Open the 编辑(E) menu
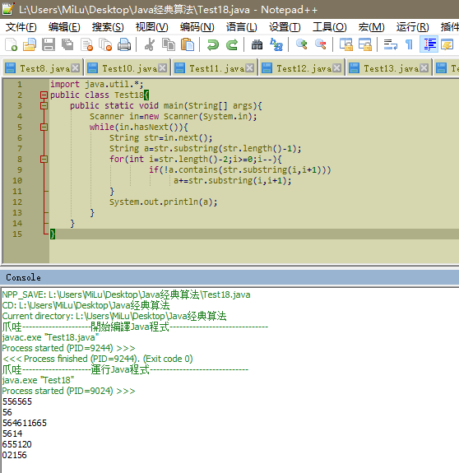459x473 pixels. click(x=64, y=27)
